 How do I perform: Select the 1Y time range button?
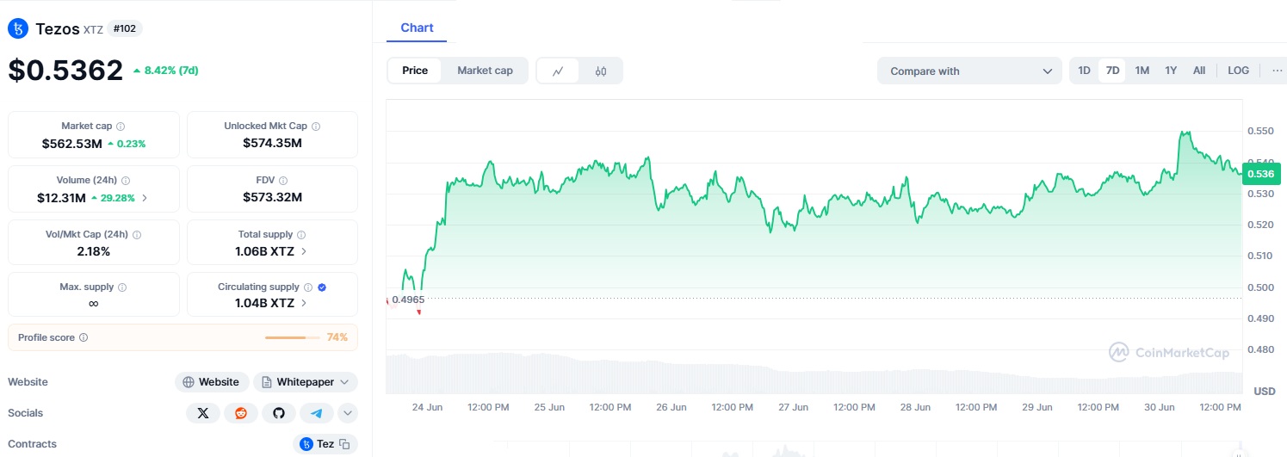(x=1171, y=71)
